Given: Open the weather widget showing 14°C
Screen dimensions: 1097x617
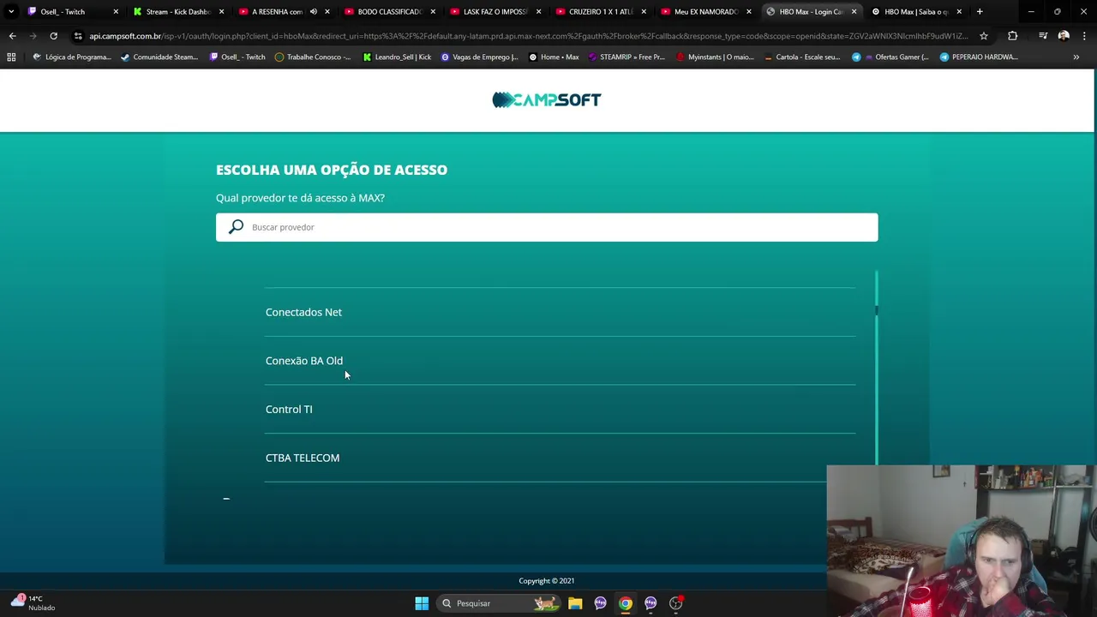Looking at the screenshot, I should [34, 603].
